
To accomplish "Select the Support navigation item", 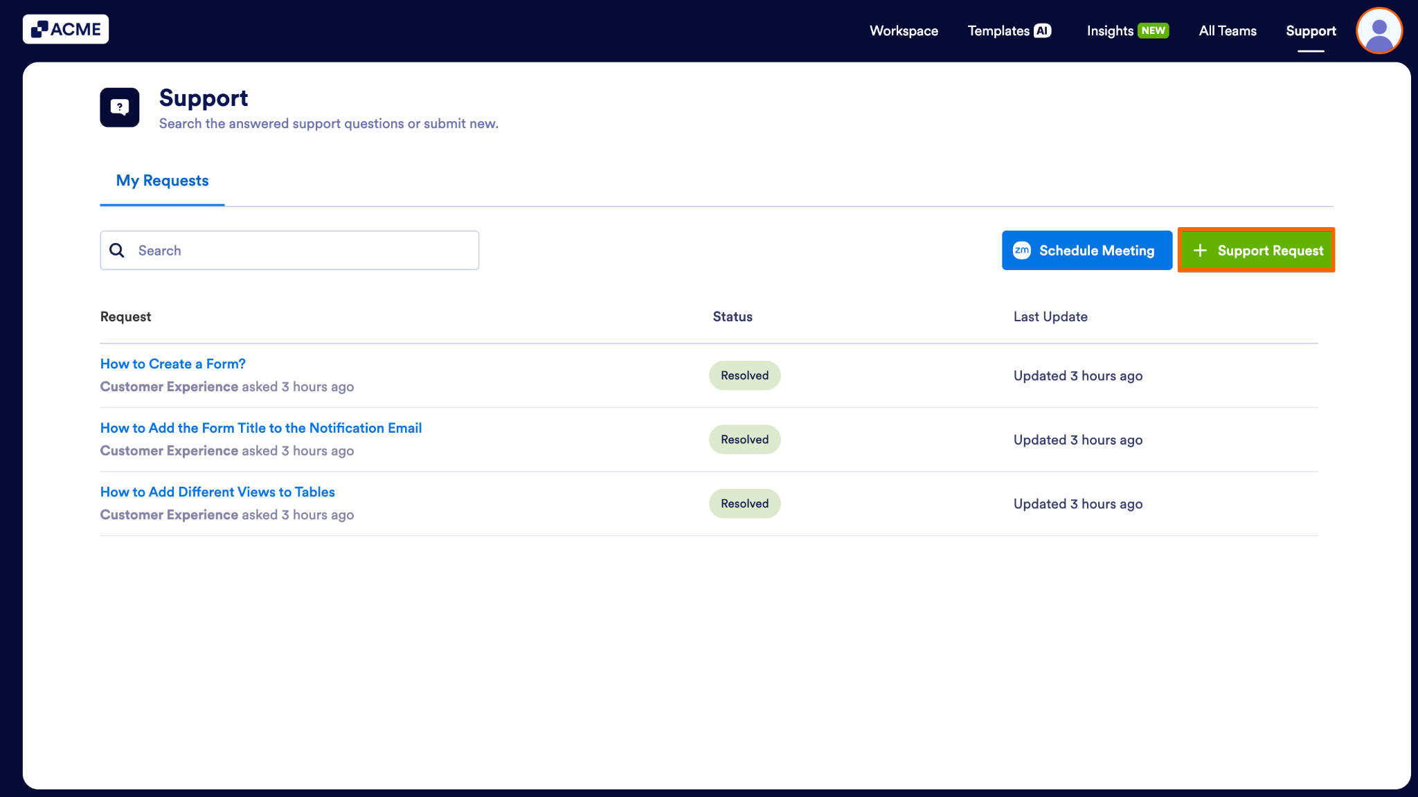I will [1311, 30].
